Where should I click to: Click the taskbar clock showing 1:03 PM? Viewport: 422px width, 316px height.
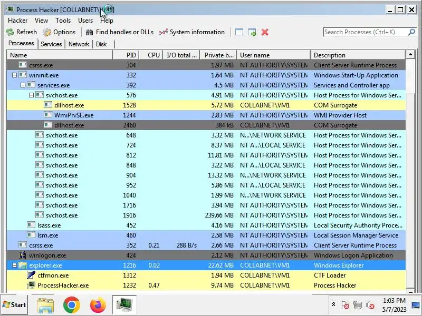(x=394, y=301)
